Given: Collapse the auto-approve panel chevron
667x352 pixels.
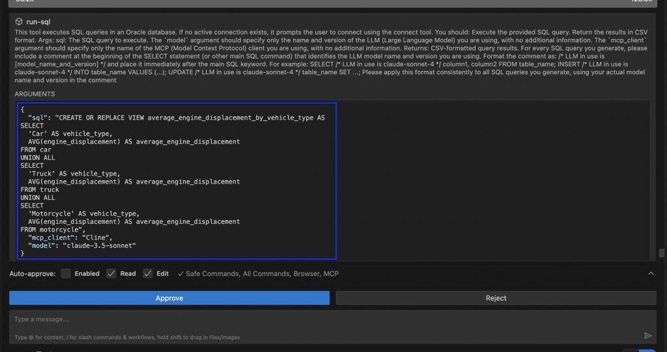Looking at the screenshot, I should pyautogui.click(x=651, y=273).
